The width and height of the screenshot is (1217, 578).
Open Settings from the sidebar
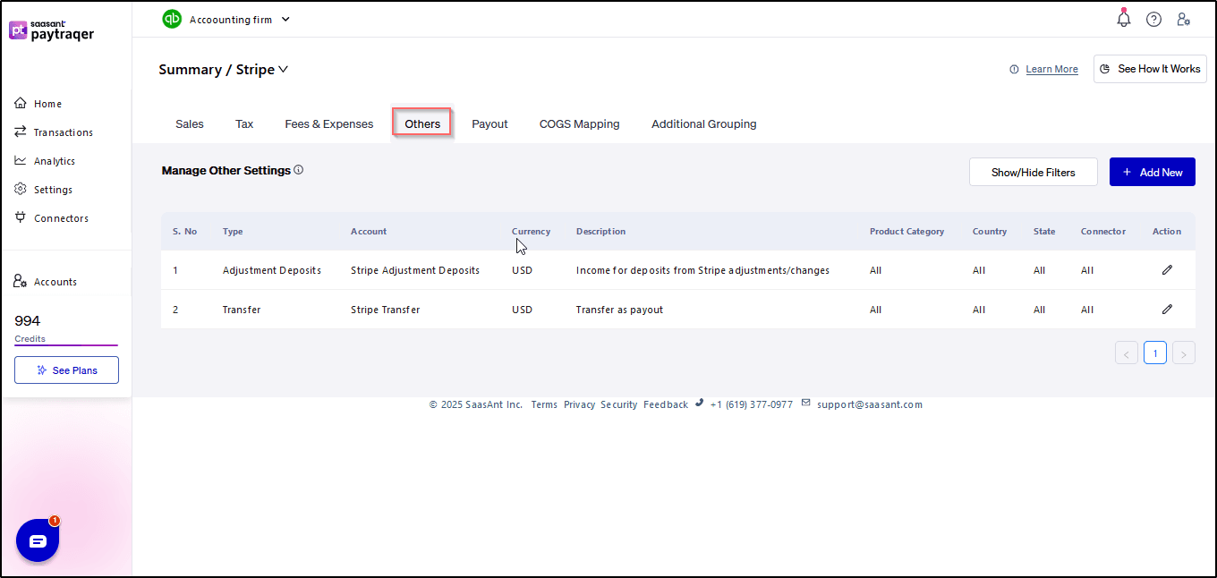[53, 190]
